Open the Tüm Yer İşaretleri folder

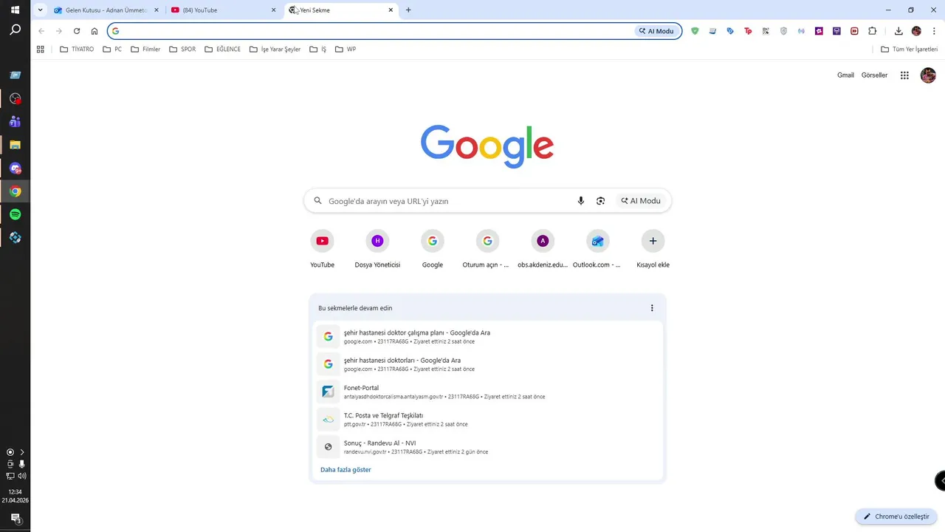pos(910,50)
